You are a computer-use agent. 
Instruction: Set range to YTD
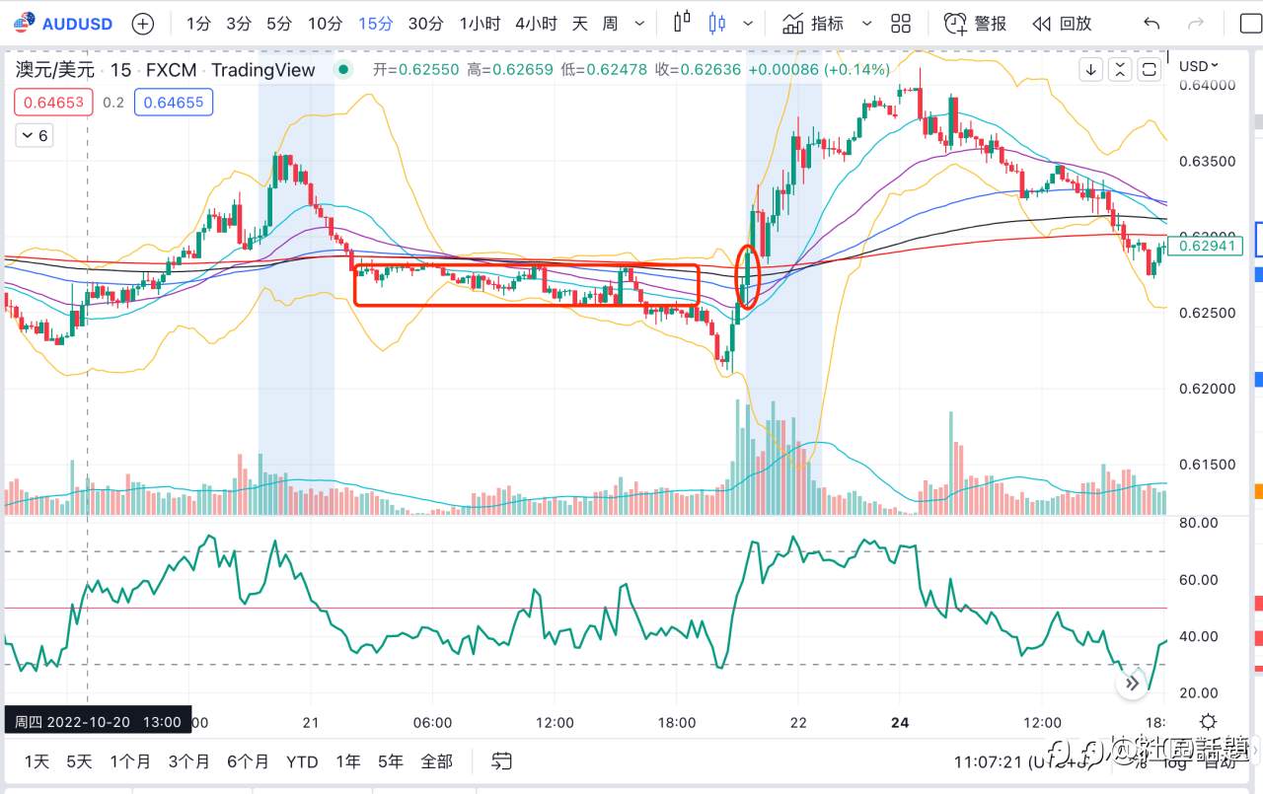point(302,761)
